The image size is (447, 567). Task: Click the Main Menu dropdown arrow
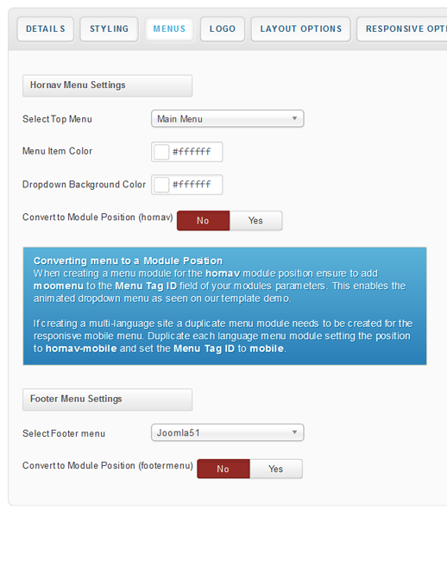294,118
